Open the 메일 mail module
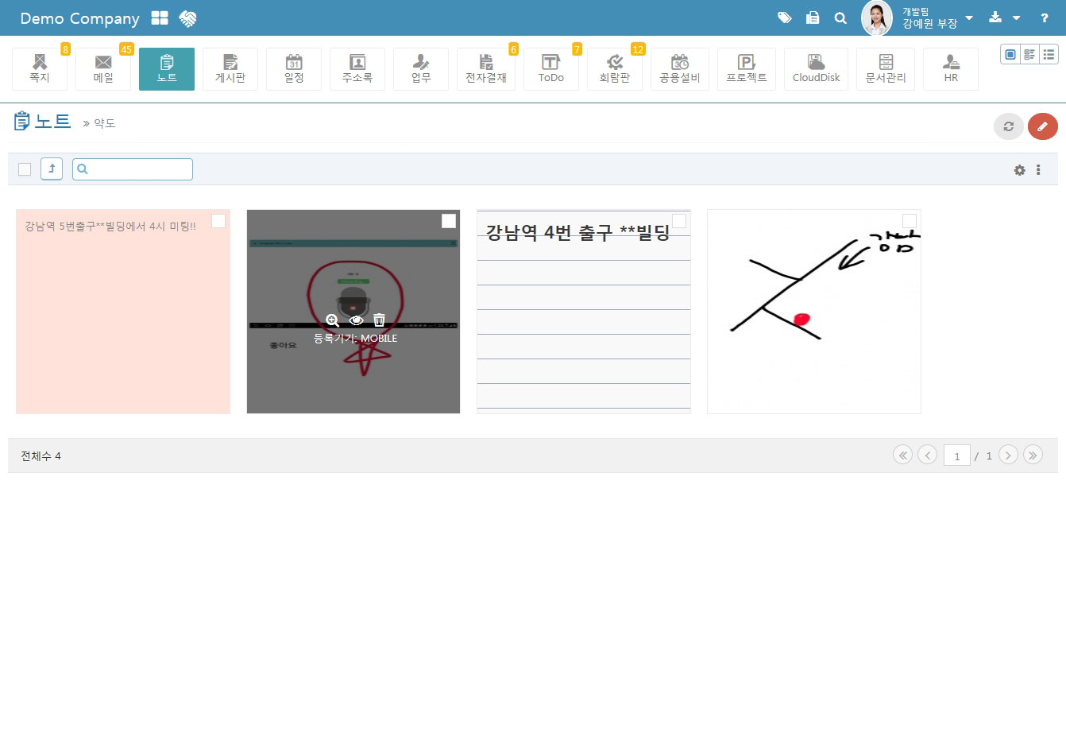 pos(103,69)
